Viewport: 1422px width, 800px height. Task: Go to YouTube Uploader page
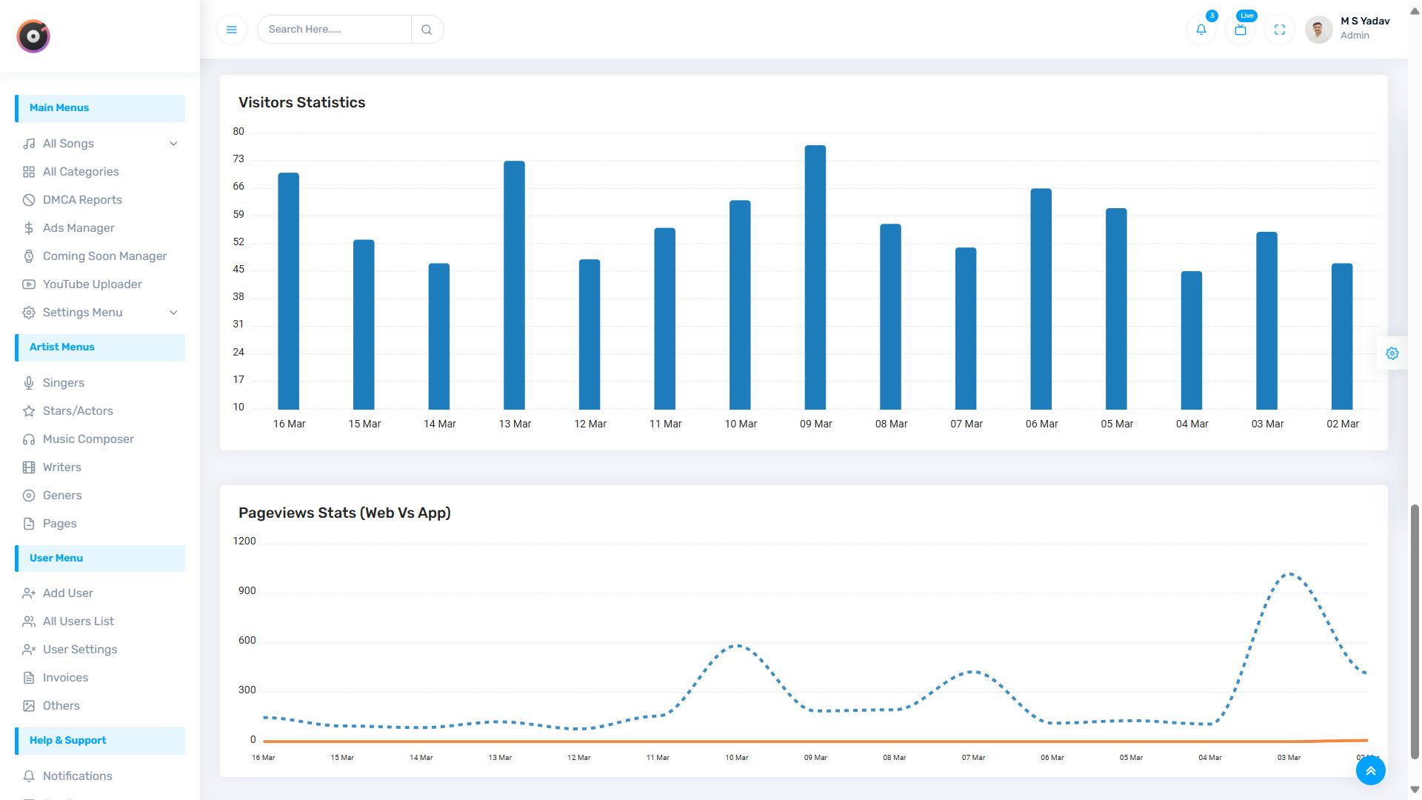click(92, 284)
